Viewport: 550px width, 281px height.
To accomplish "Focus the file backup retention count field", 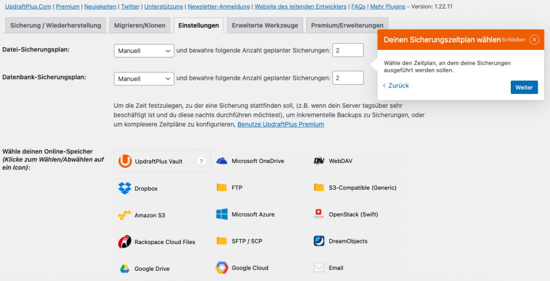I will (x=348, y=50).
